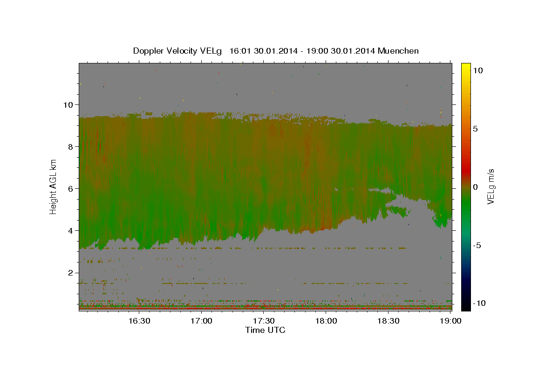The width and height of the screenshot is (559, 373).
Task: Click the "Height AGL km" axis label
Action: click(x=53, y=187)
